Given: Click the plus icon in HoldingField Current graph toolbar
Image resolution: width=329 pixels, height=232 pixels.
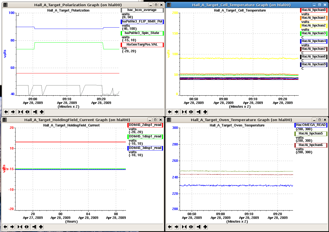Looking at the screenshot, I should pos(41,227).
